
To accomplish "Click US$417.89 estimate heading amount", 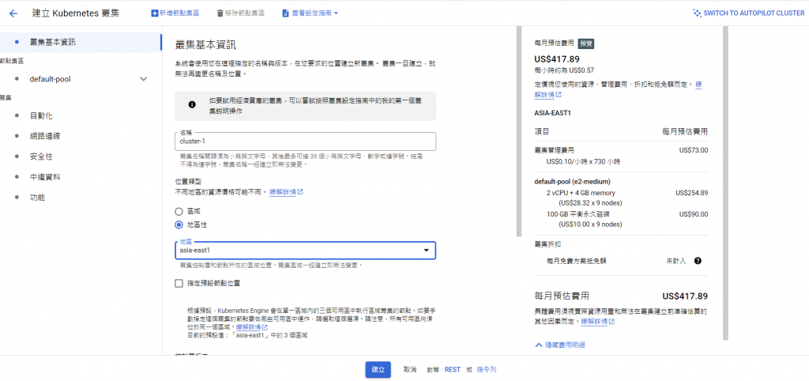I will 557,58.
